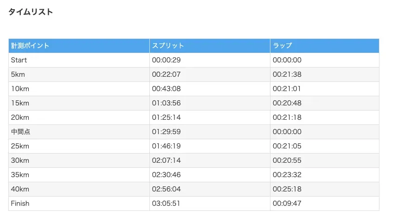The image size is (398, 222).
Task: Click the 計測ポイント column header
Action: 30,46
